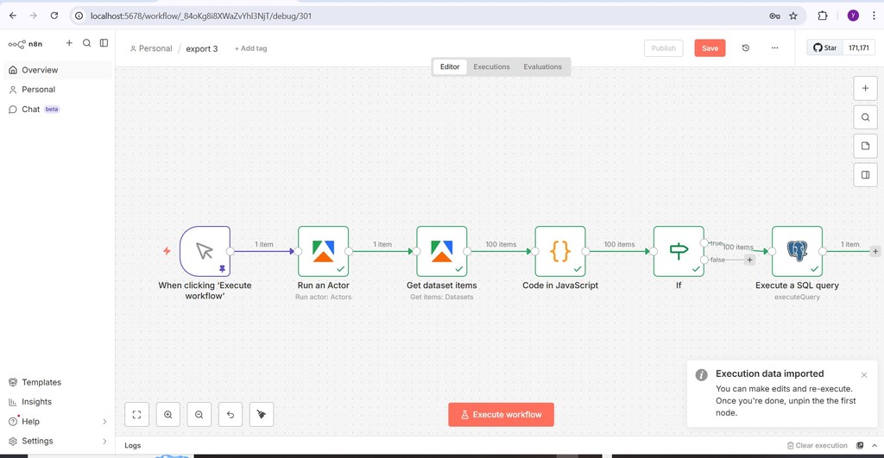Switch to the Evaluations tab

pyautogui.click(x=542, y=66)
